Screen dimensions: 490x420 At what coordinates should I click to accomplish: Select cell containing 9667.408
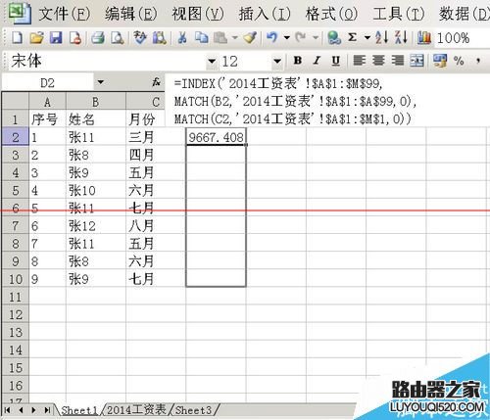216,137
